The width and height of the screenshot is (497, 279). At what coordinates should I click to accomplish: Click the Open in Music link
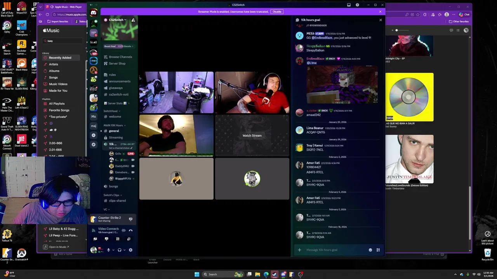pos(56,247)
